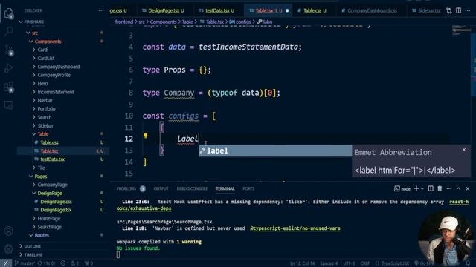Click the configs breadcrumb item
476x267 pixels.
pos(240,22)
